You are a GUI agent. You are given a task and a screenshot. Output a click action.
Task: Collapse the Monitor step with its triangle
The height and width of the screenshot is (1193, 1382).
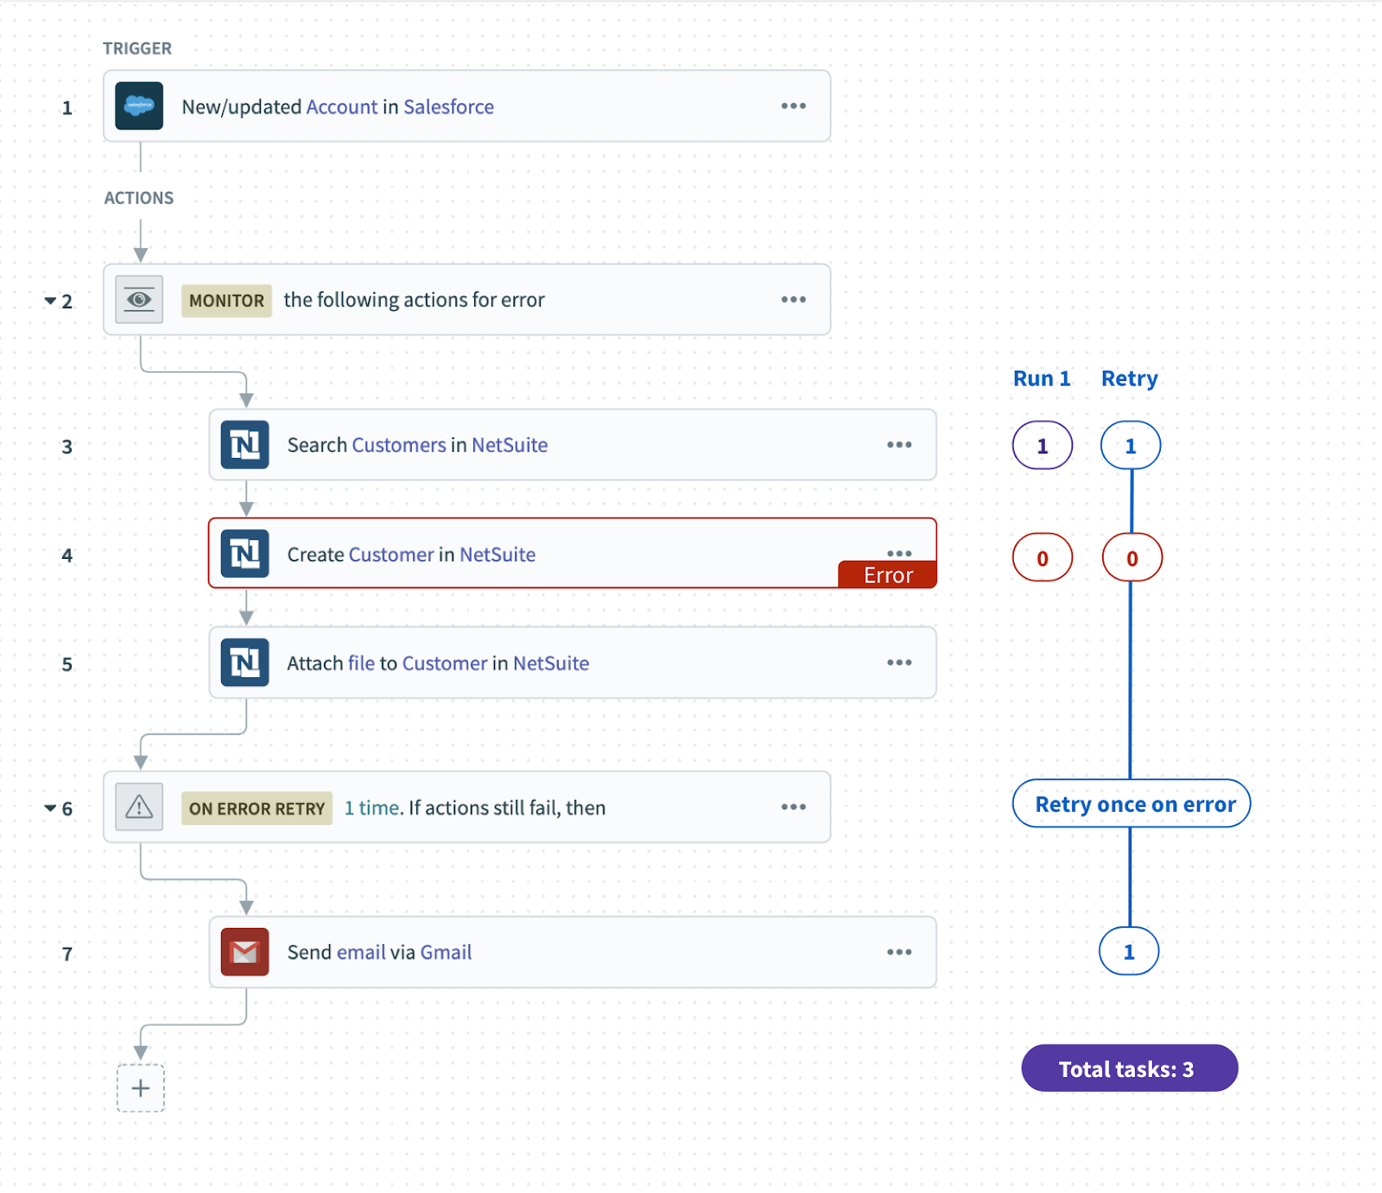(52, 301)
